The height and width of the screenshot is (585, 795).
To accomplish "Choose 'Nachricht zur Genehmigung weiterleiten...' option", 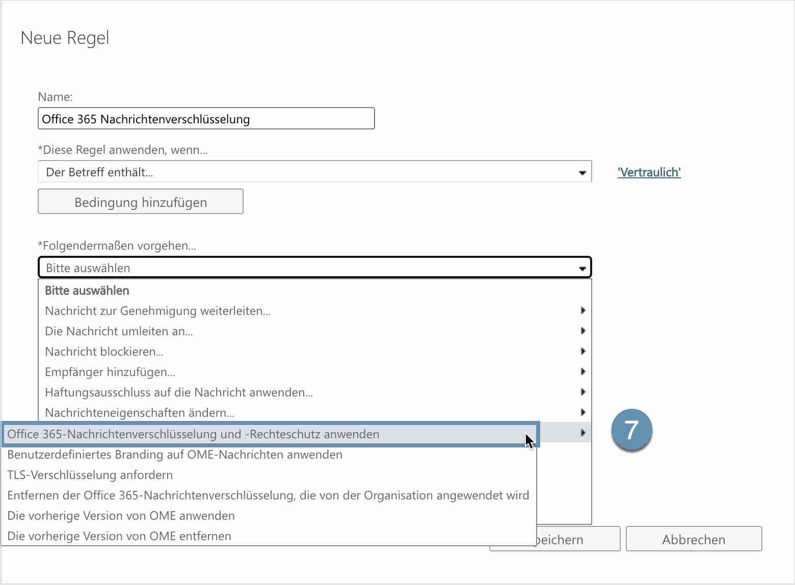I will (315, 311).
